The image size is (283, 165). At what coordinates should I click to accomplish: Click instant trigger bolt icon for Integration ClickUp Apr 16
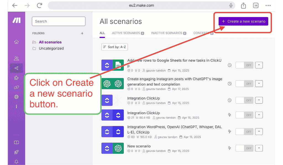[230, 115]
